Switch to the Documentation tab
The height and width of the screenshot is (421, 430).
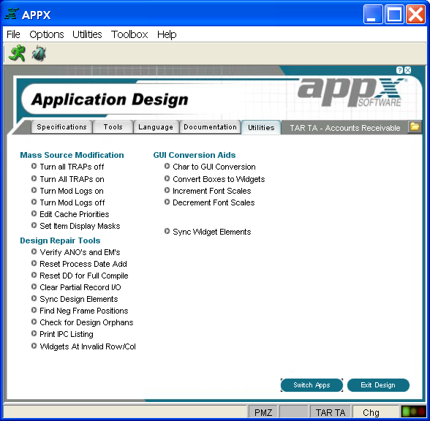click(210, 127)
